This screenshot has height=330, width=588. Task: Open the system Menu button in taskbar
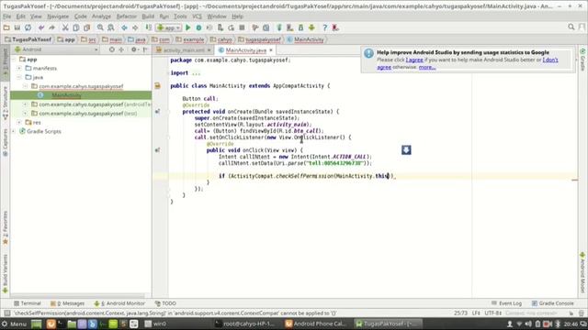click(15, 324)
